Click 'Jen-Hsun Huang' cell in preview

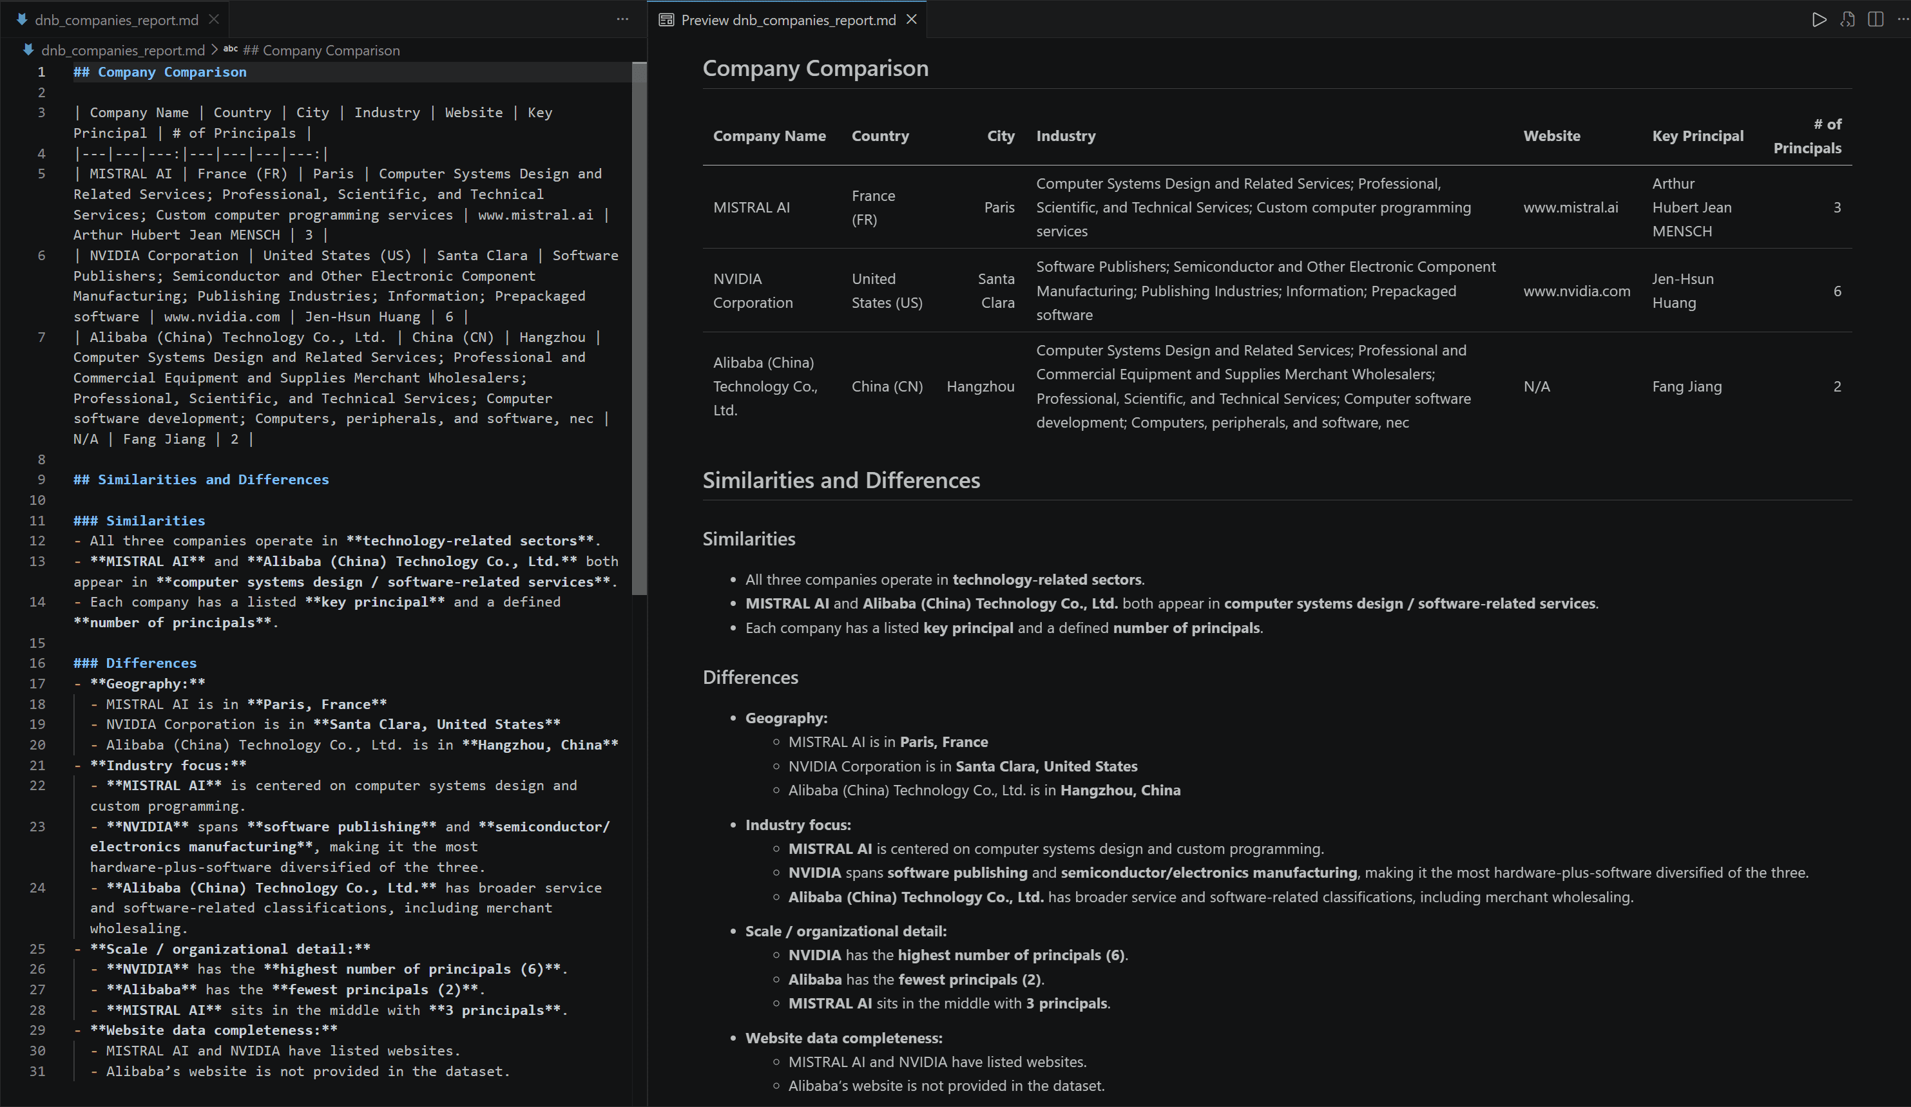click(x=1683, y=291)
